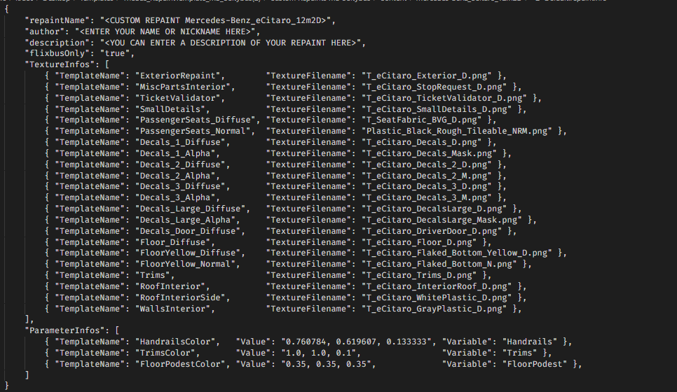Click the "Decals_Large_Alpha" template name
Viewport: 677px width, 392px height.
[187, 220]
